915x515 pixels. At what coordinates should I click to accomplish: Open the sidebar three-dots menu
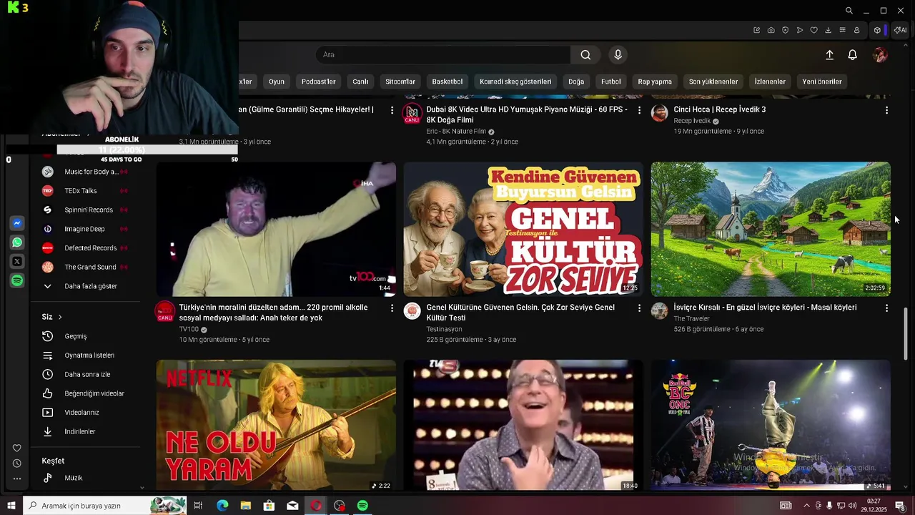pyautogui.click(x=17, y=479)
